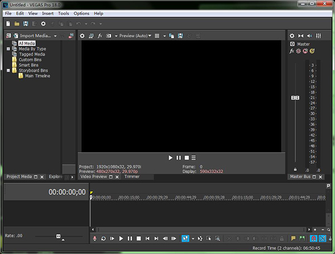Lock the Master fader channels
This screenshot has width=335, height=254.
click(x=295, y=169)
